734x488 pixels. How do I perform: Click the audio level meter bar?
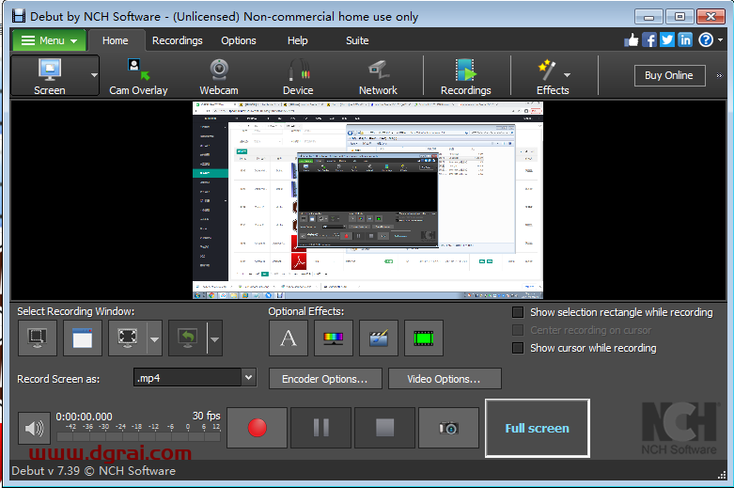pos(138,436)
